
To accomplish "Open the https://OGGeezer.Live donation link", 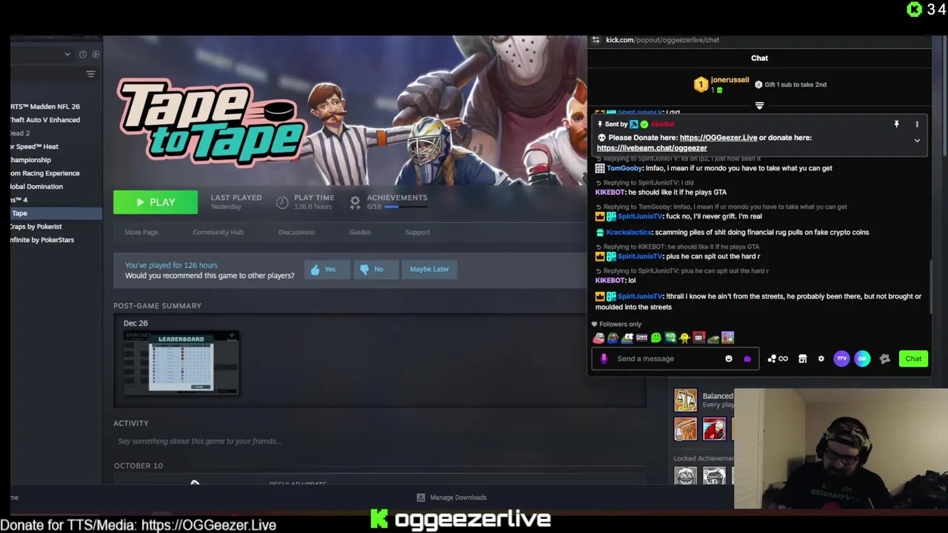I will tap(718, 138).
